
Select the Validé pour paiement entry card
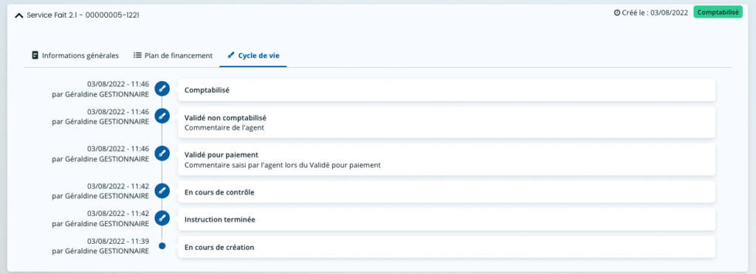[447, 160]
